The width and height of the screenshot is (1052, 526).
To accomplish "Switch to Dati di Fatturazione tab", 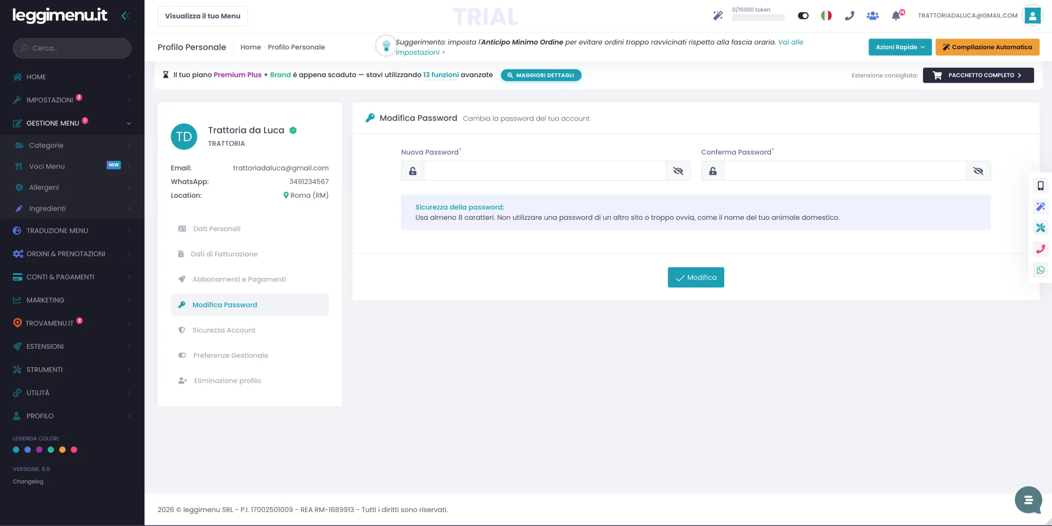I will [x=250, y=254].
